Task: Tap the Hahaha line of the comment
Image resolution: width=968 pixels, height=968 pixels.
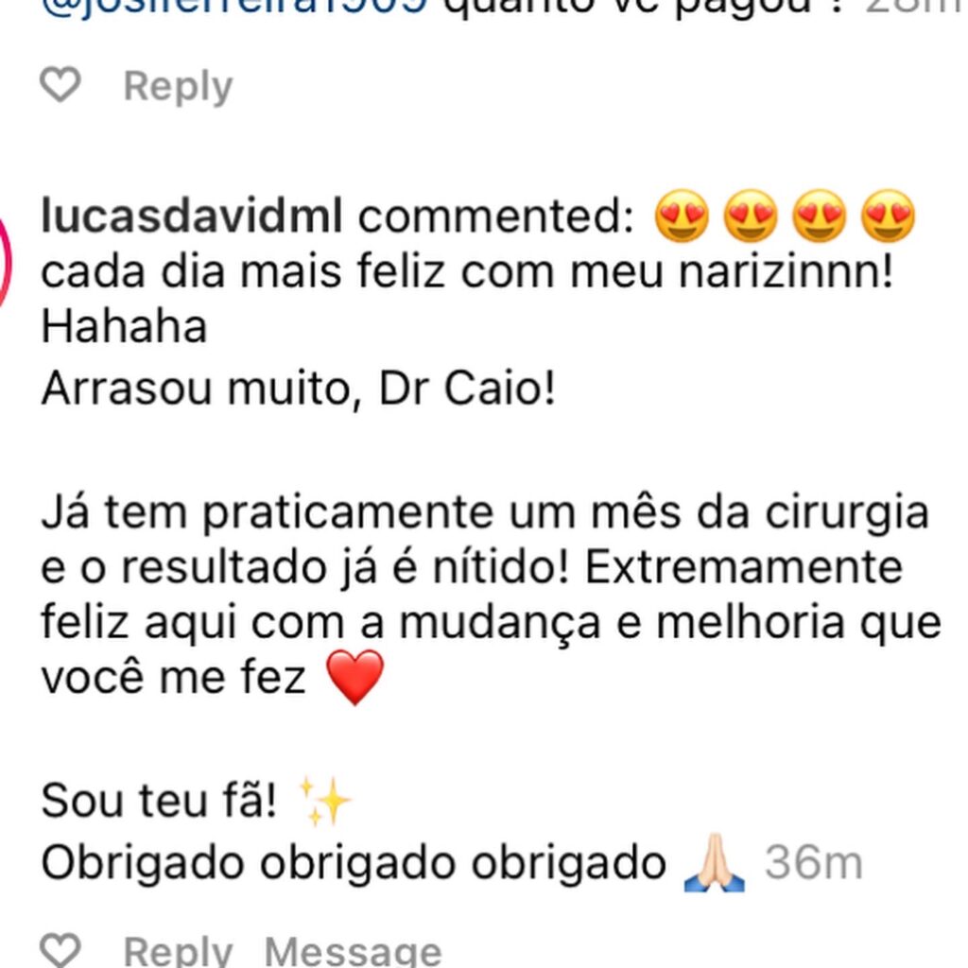Action: coord(124,326)
